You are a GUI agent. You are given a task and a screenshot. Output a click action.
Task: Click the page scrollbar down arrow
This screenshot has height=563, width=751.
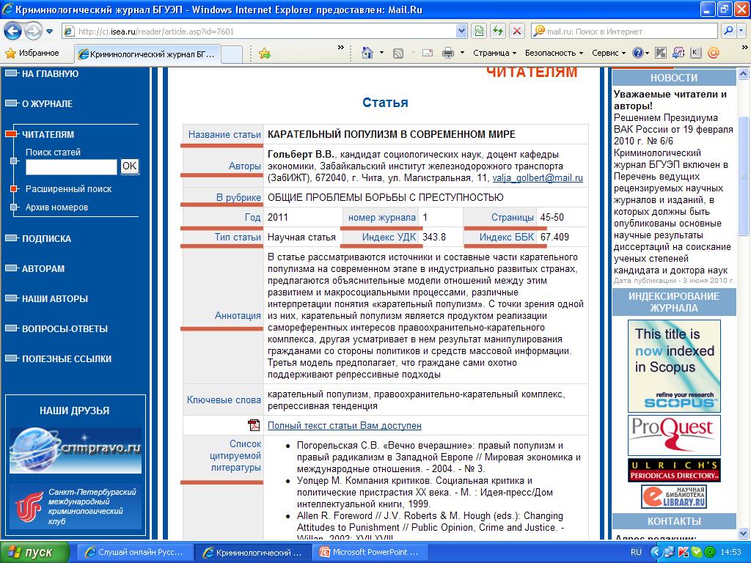[743, 534]
